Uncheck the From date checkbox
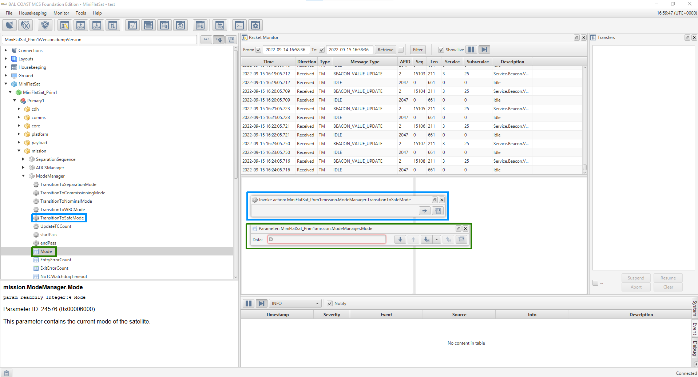Image resolution: width=698 pixels, height=377 pixels. tap(258, 50)
